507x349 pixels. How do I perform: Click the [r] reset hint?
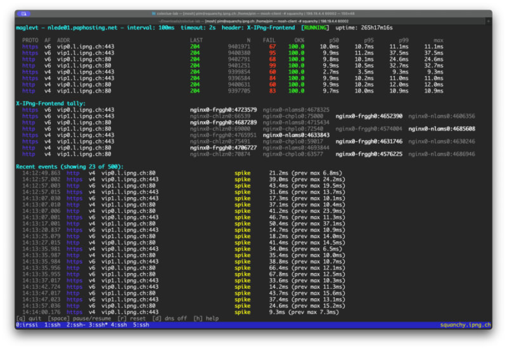point(132,319)
